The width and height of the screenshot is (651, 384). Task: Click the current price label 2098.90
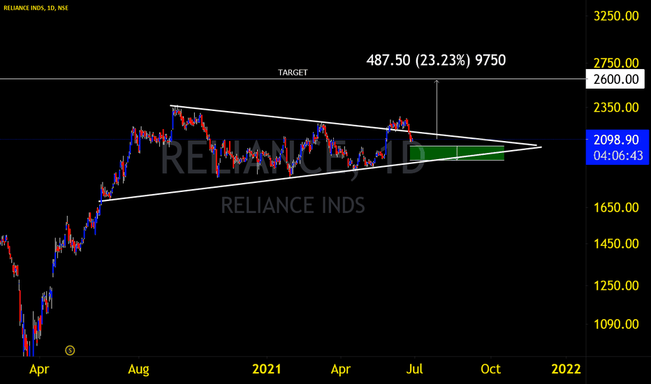coord(616,140)
